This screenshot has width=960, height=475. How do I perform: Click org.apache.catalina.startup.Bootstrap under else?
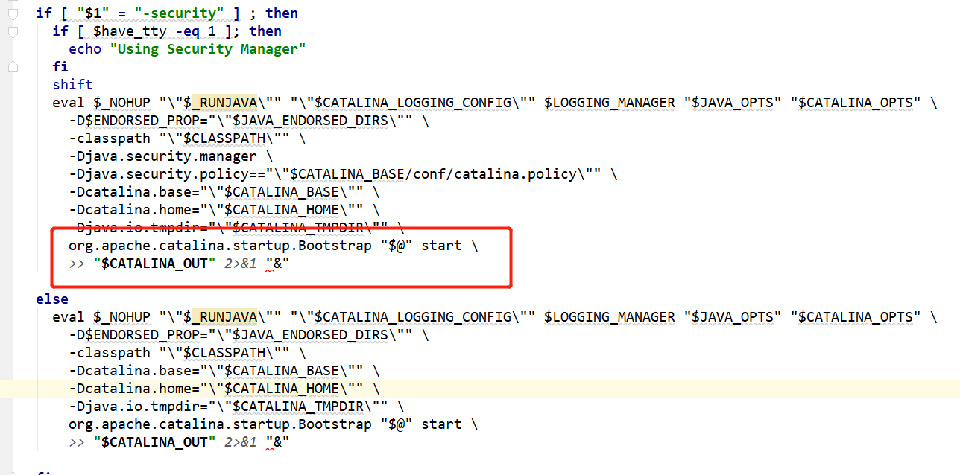click(220, 424)
